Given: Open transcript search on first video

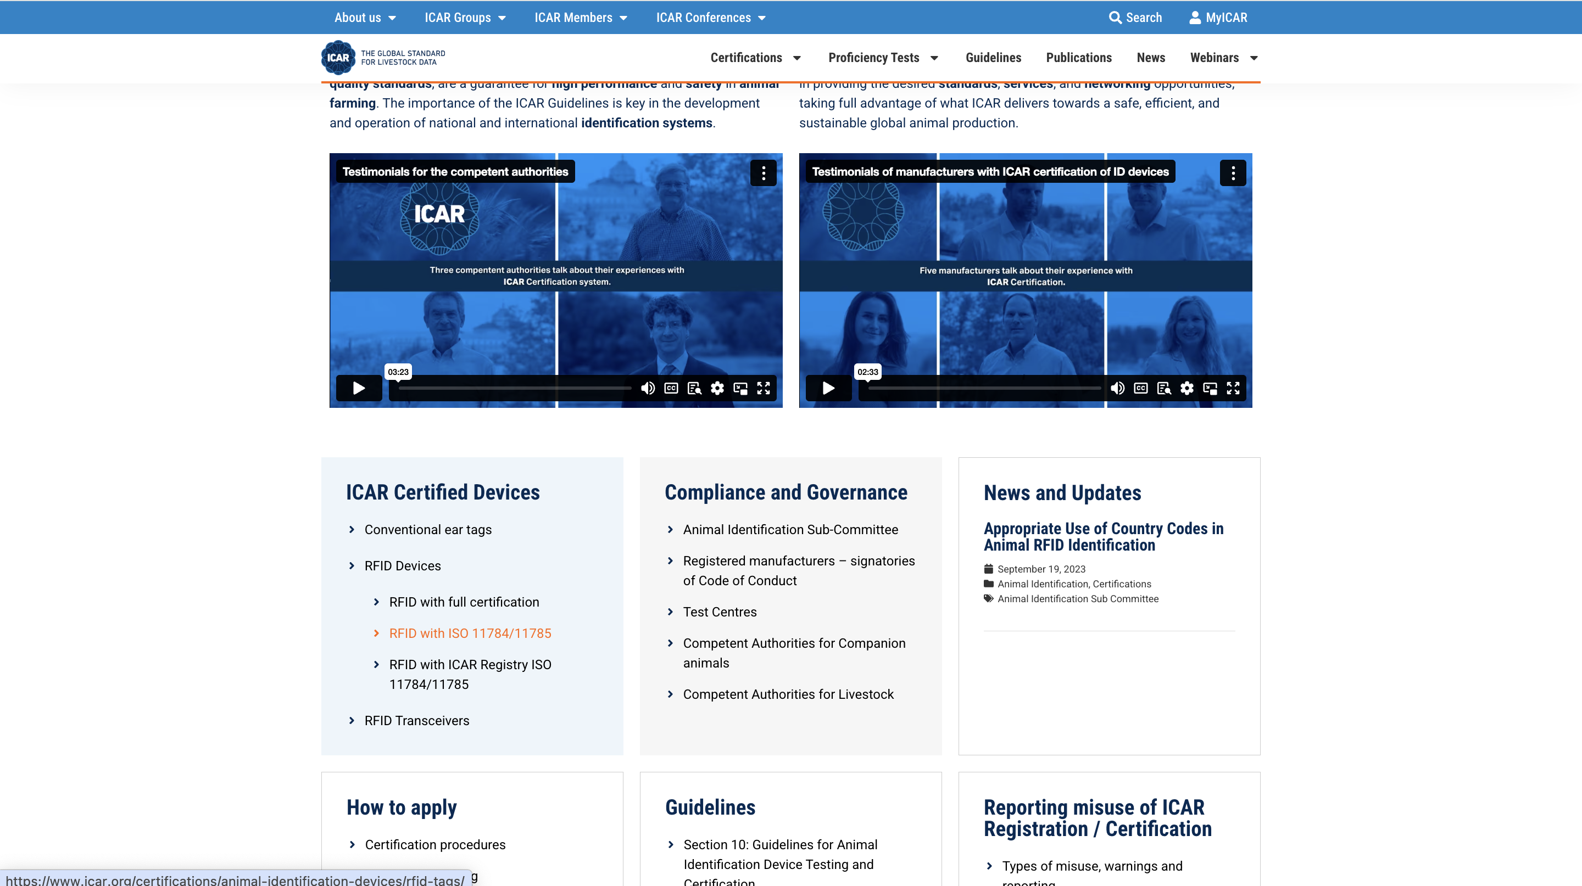Looking at the screenshot, I should 694,388.
